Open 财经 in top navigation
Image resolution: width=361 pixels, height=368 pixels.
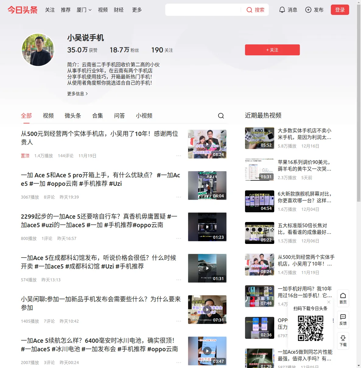(119, 10)
